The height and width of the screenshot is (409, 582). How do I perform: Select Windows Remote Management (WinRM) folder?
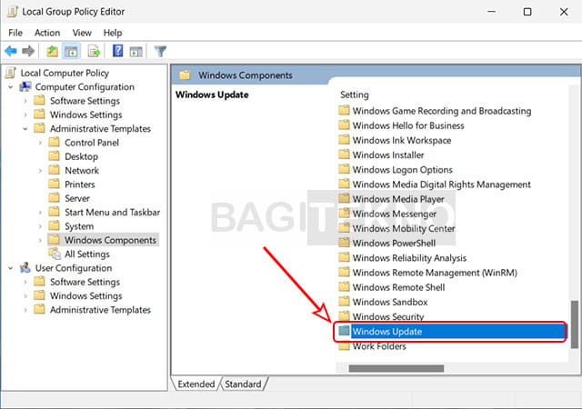pos(435,273)
